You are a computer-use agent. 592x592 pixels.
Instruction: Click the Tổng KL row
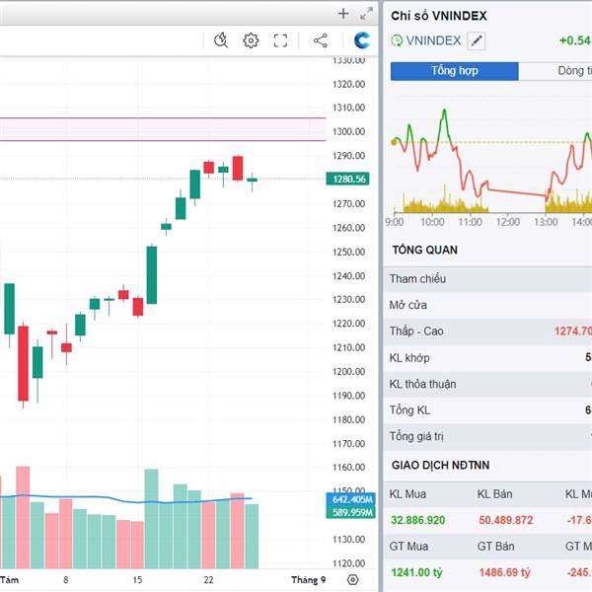487,410
